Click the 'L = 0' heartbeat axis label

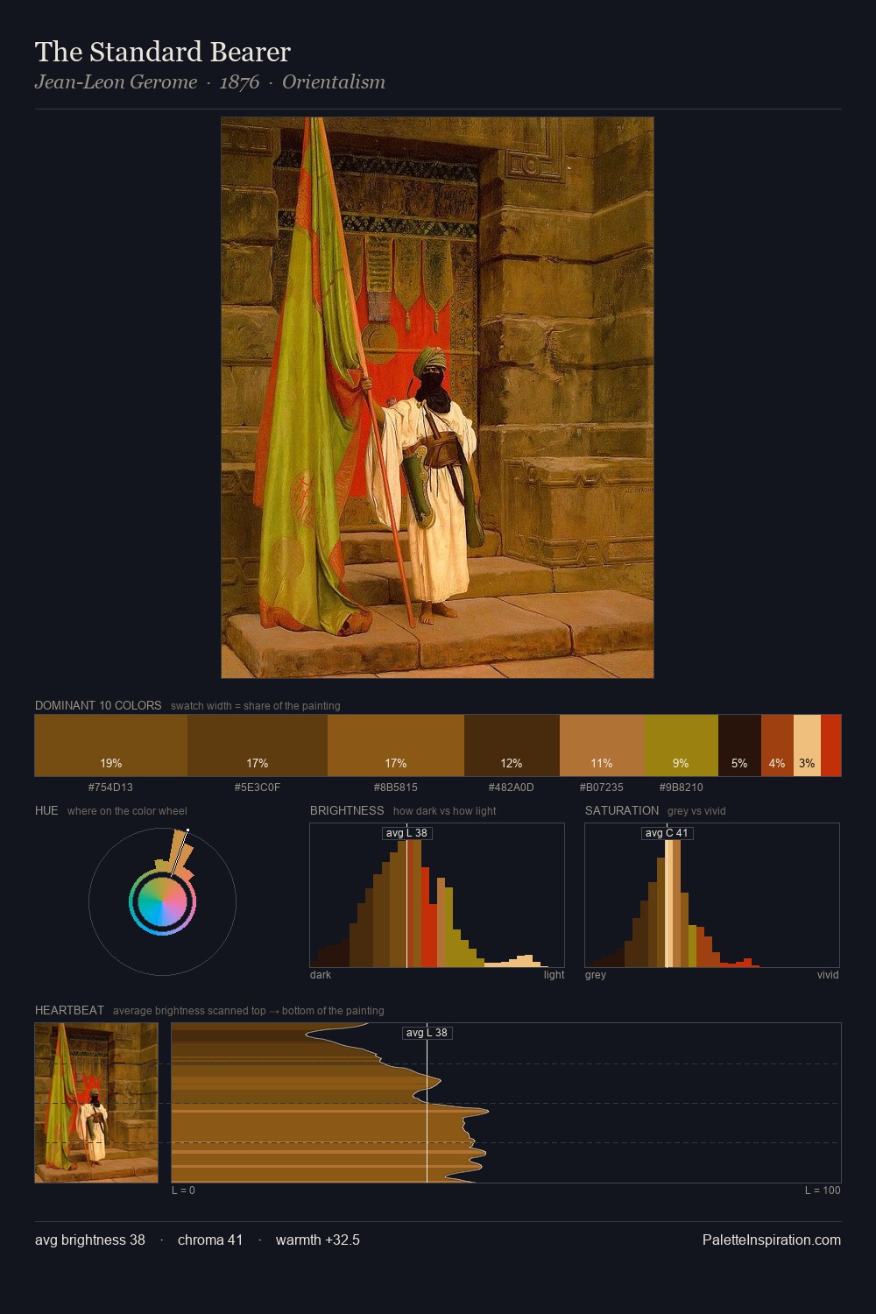(183, 1190)
